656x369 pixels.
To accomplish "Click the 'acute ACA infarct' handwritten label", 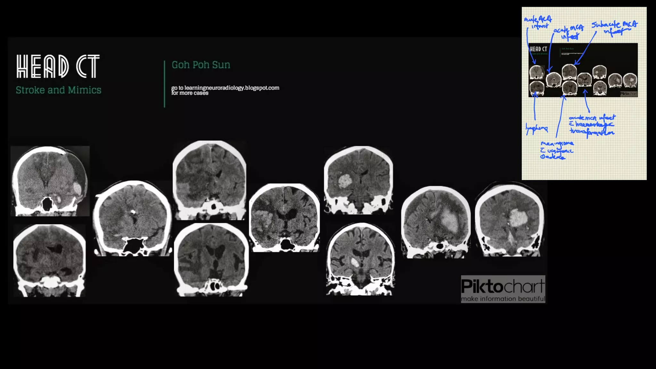I will click(x=538, y=22).
